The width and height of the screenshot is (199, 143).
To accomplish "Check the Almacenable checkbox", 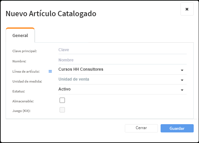I will (62, 100).
